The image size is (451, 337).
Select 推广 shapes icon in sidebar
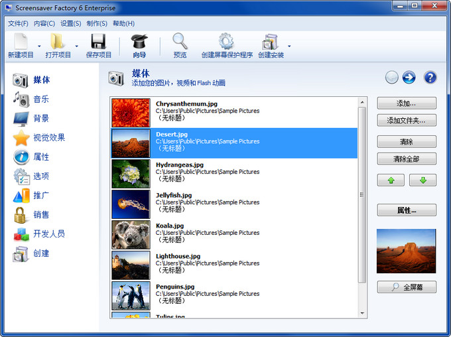coord(21,196)
